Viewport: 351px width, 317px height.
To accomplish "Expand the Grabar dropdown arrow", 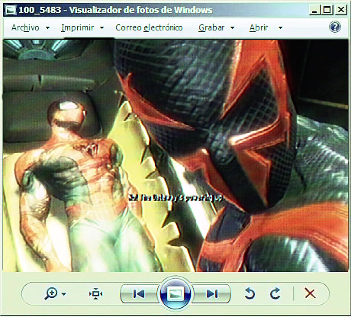I will tap(232, 28).
